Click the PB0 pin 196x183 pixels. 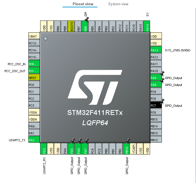(105, 149)
